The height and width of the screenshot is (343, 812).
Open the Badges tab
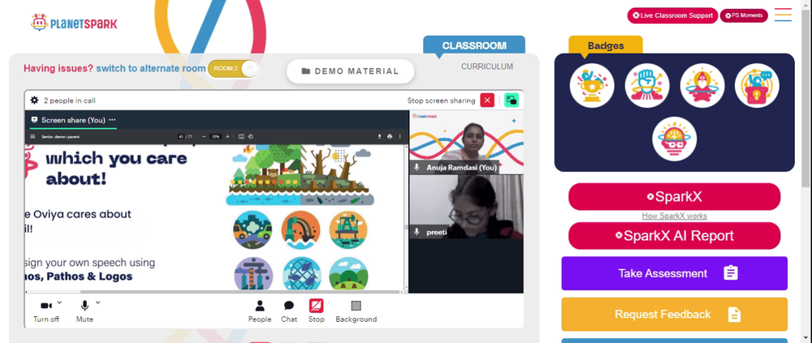[606, 45]
